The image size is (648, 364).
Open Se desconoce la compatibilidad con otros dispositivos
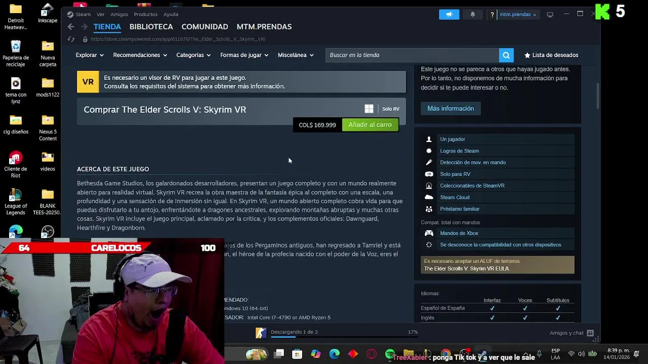[501, 245]
